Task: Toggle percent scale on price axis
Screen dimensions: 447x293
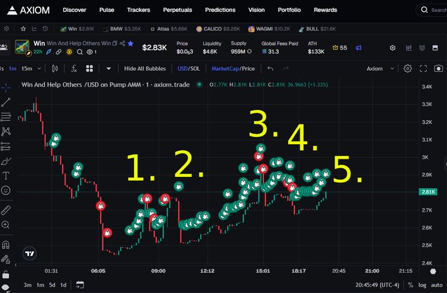Action: click(x=410, y=284)
